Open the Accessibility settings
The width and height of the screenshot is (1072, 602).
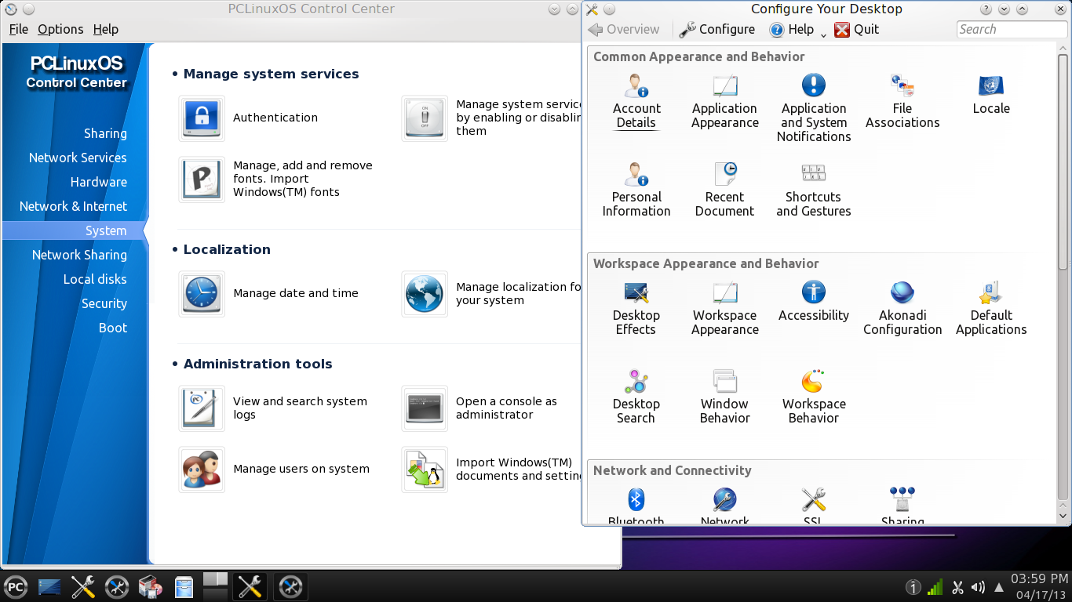click(x=814, y=302)
